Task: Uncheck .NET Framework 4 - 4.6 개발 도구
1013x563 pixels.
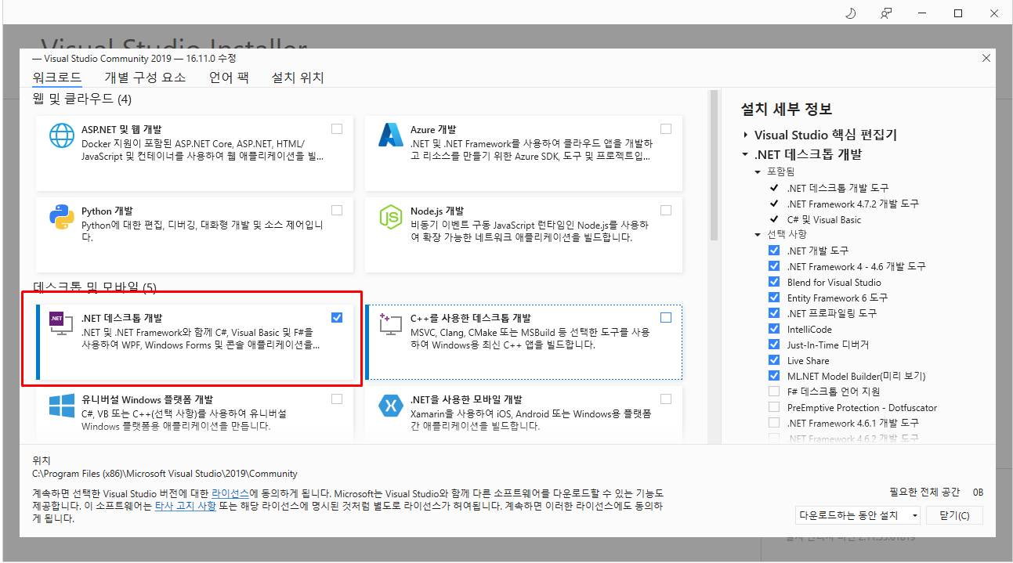Action: pyautogui.click(x=774, y=266)
